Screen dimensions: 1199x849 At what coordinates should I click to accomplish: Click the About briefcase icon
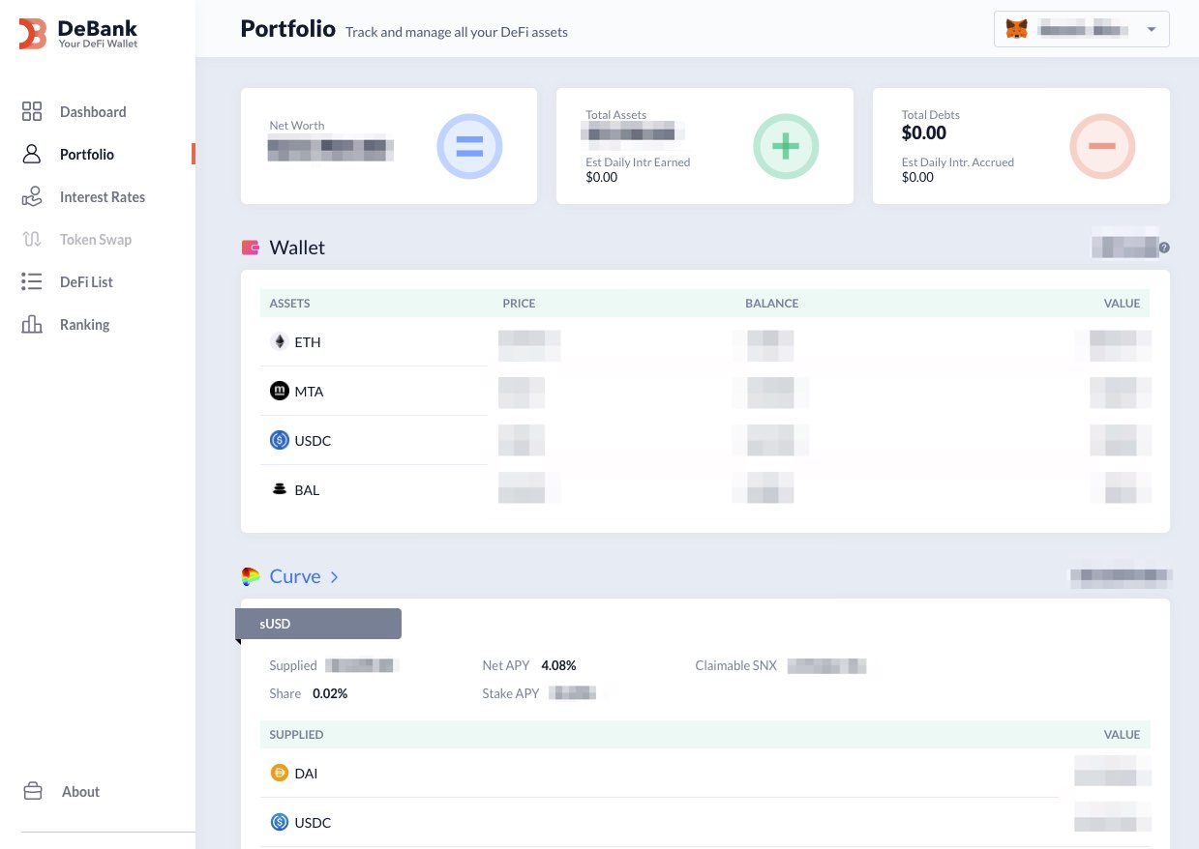(32, 791)
